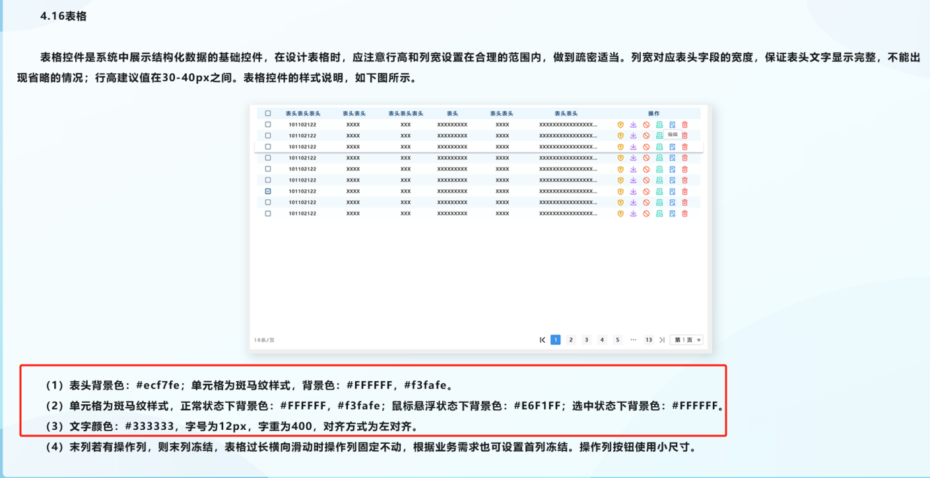Click the green user icon in the checked row

click(659, 191)
